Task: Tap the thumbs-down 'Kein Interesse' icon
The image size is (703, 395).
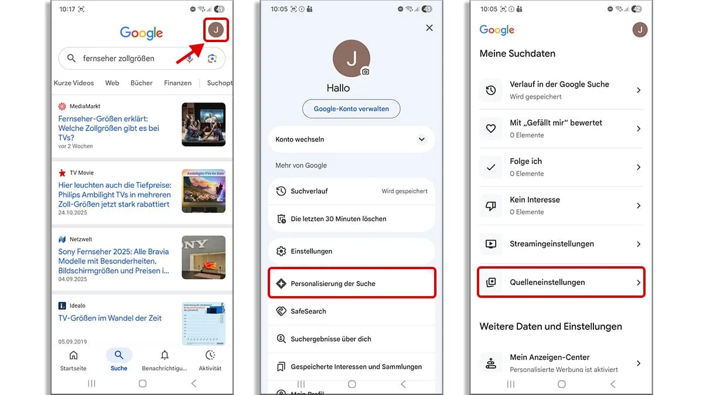Action: tap(491, 206)
